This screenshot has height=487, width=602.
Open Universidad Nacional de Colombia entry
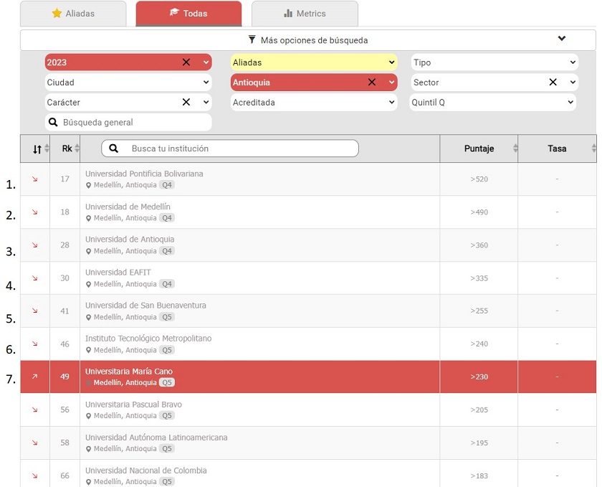146,471
